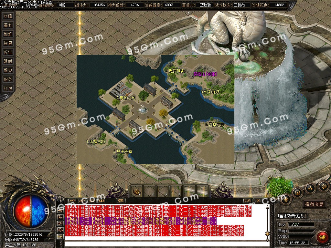
Task: Click the 加群 join group button
Action: tap(8, 34)
